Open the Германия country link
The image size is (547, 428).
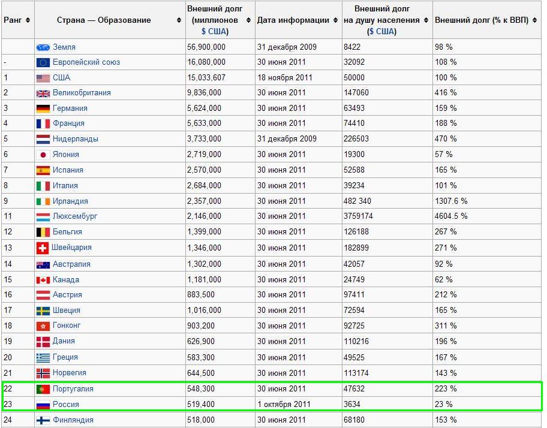(70, 108)
